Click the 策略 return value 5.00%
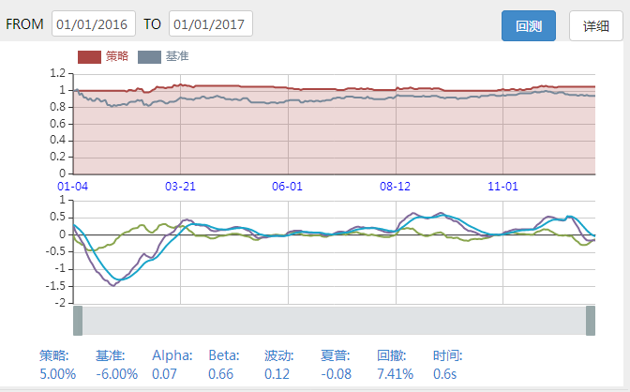 click(x=58, y=374)
